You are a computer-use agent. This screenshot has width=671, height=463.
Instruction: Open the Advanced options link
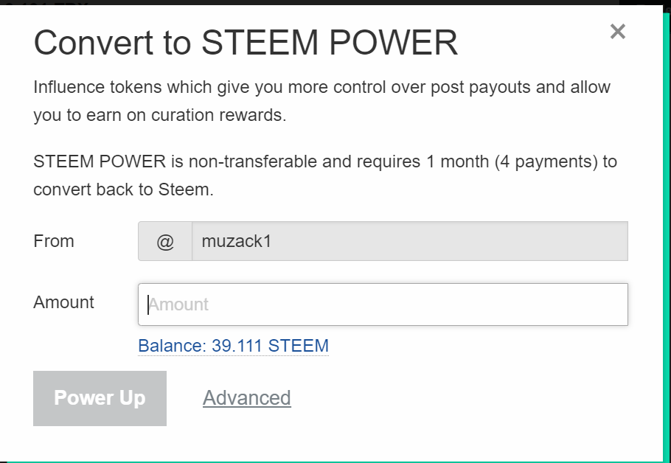[247, 398]
